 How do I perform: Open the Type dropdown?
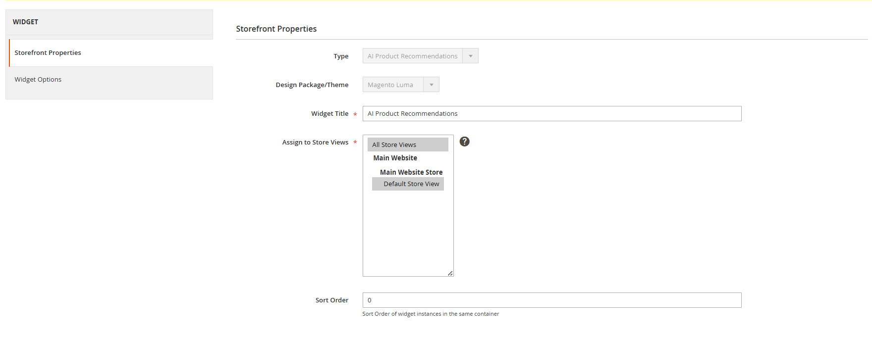tap(420, 56)
